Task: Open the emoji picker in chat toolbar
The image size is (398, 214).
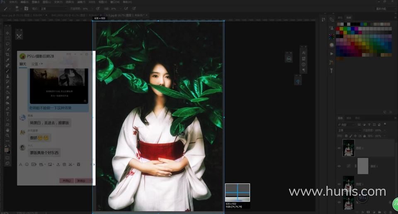Action: click(27, 165)
